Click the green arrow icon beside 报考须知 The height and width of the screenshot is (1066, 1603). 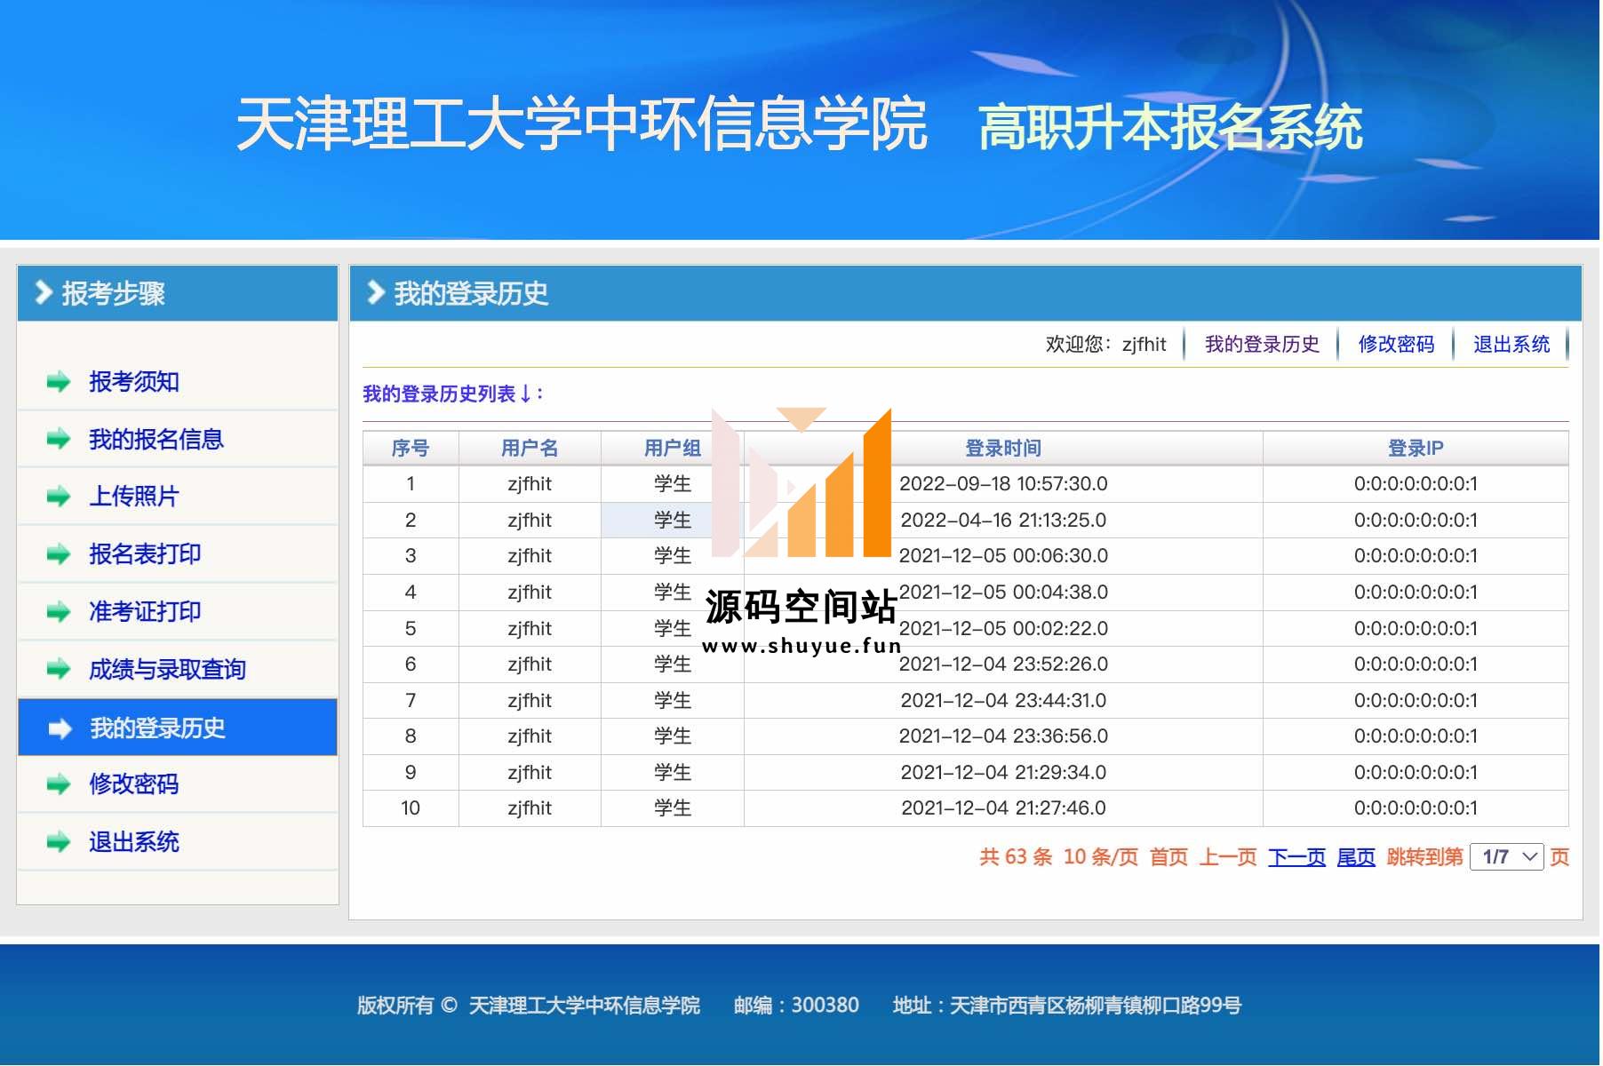click(x=59, y=383)
